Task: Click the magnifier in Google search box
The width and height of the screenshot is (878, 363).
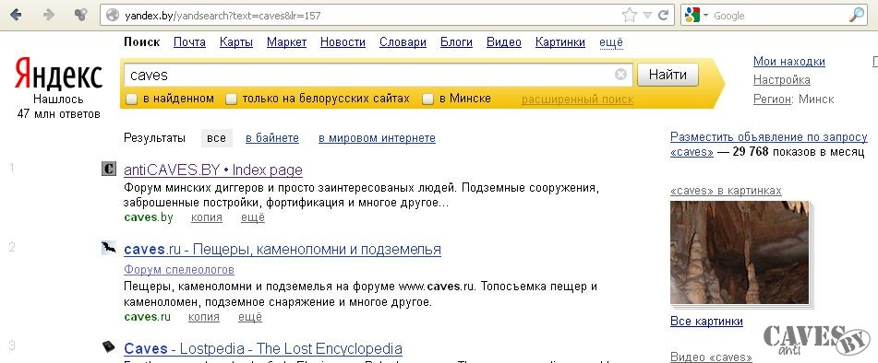Action: (x=857, y=15)
